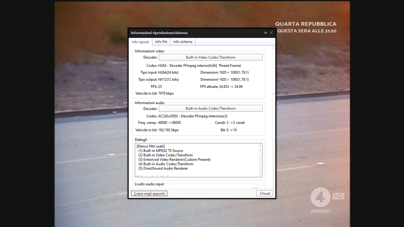Switch to the Info sistema tab
The width and height of the screenshot is (404, 227).
182,41
